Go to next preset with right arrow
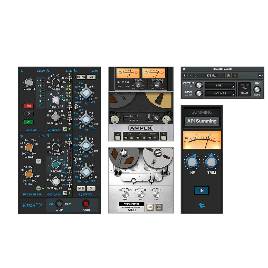The height and width of the screenshot is (268, 268). (196, 75)
